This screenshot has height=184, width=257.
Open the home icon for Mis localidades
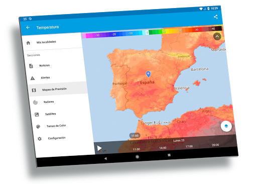pos(28,43)
